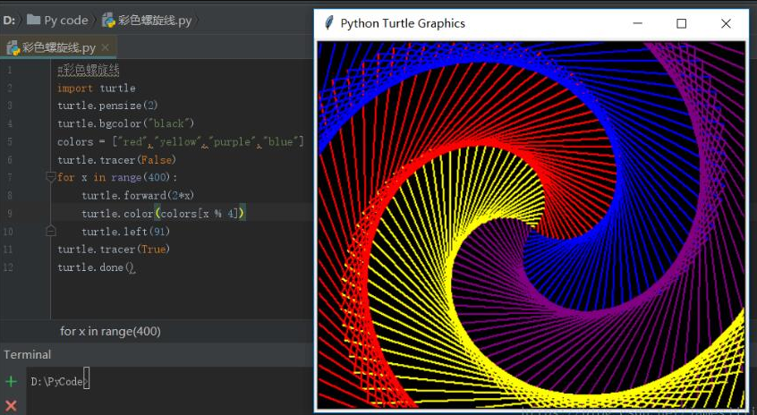Click the D:\PyCode terminal prompt
This screenshot has width=757, height=415.
(60, 381)
